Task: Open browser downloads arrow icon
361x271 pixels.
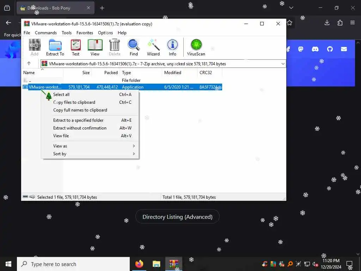Action: (327, 22)
